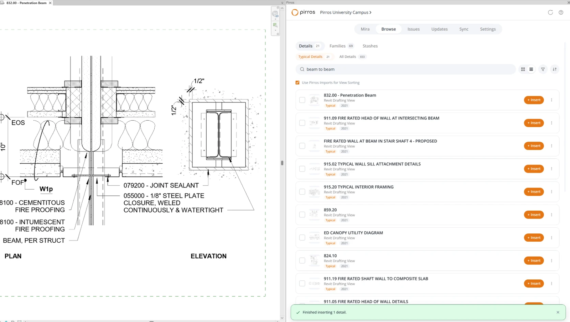The height and width of the screenshot is (322, 570).
Task: Select the Families sub-tab
Action: point(341,46)
